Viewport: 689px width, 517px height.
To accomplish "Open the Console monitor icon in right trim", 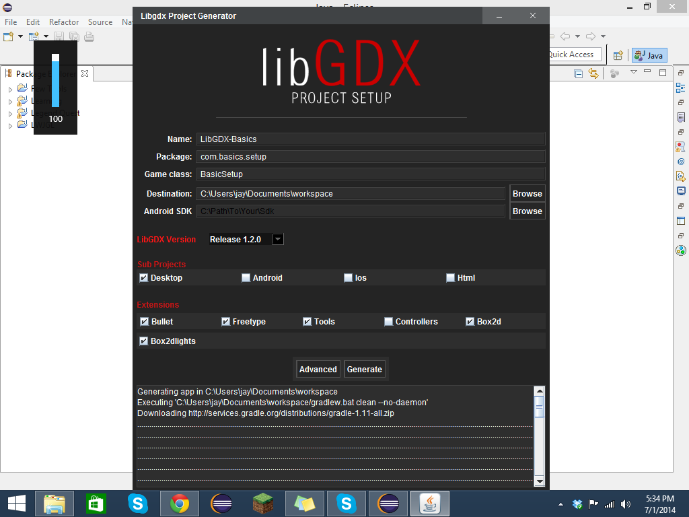I will 681,191.
